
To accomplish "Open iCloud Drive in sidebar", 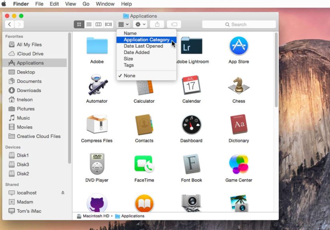I will pos(35,54).
